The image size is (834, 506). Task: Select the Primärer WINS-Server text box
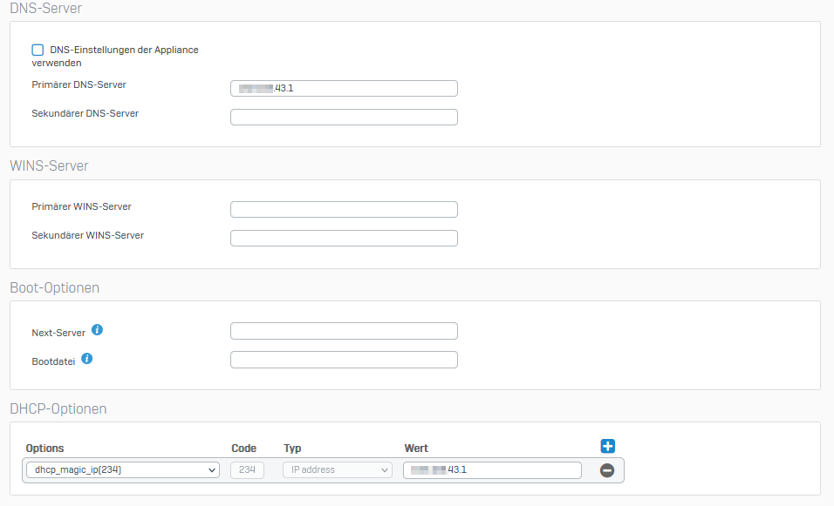click(344, 209)
